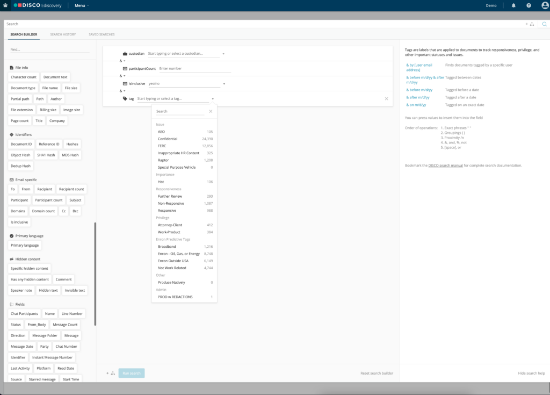Insert '& by [user email address]' syntax

(x=419, y=67)
